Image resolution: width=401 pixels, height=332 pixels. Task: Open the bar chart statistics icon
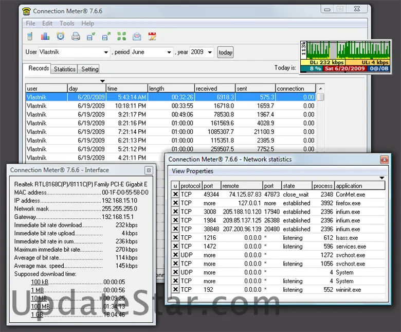(45, 37)
